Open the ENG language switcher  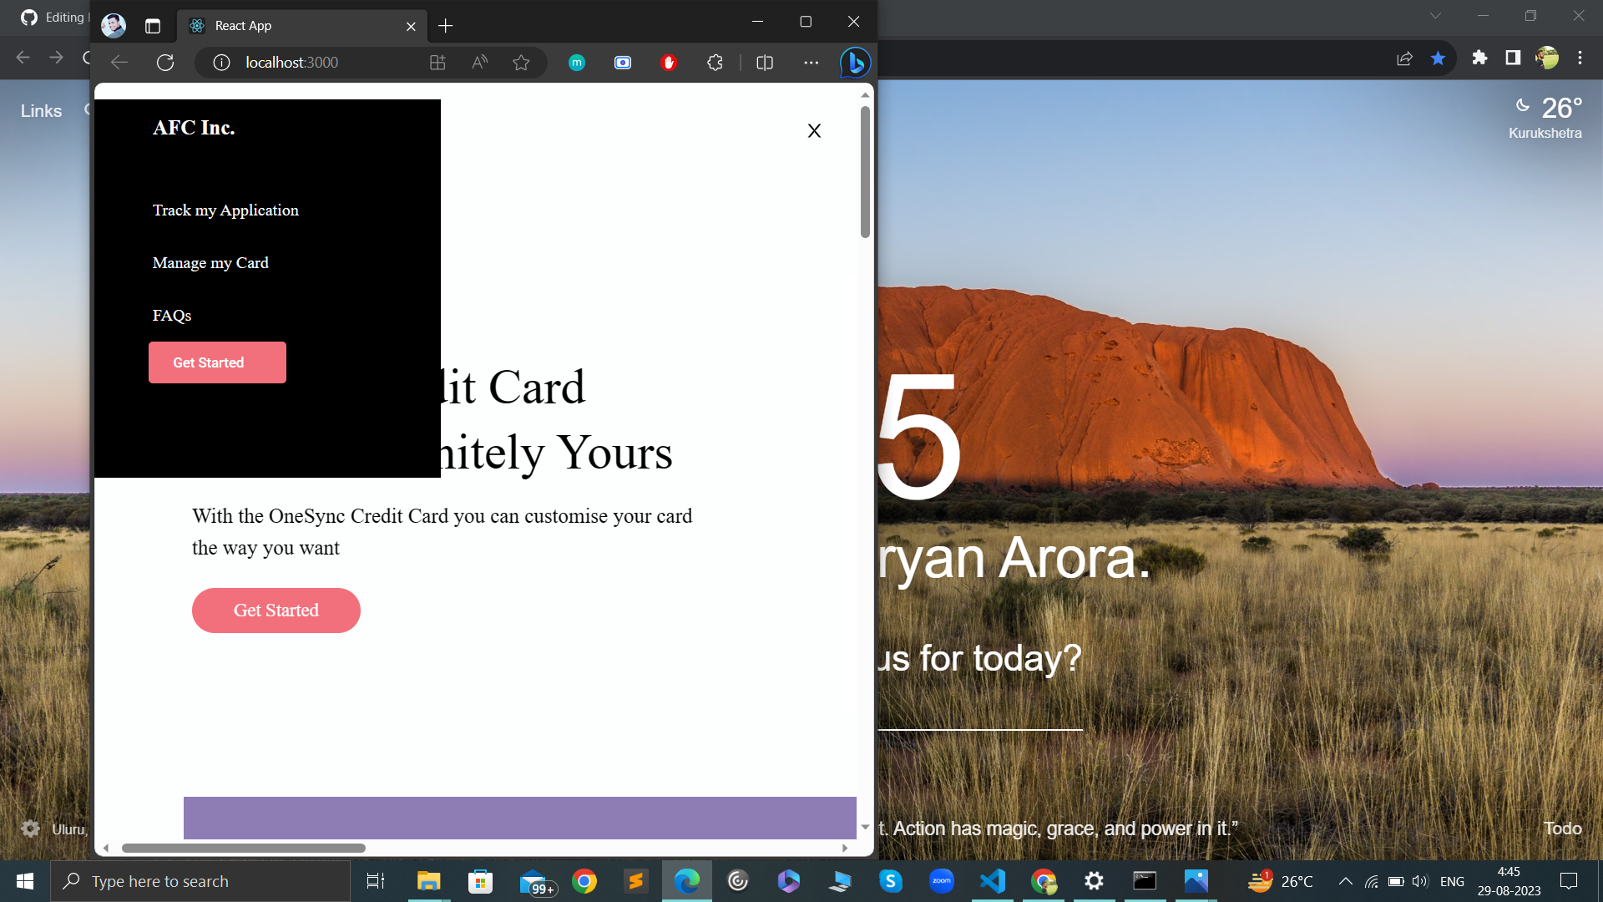(1453, 880)
